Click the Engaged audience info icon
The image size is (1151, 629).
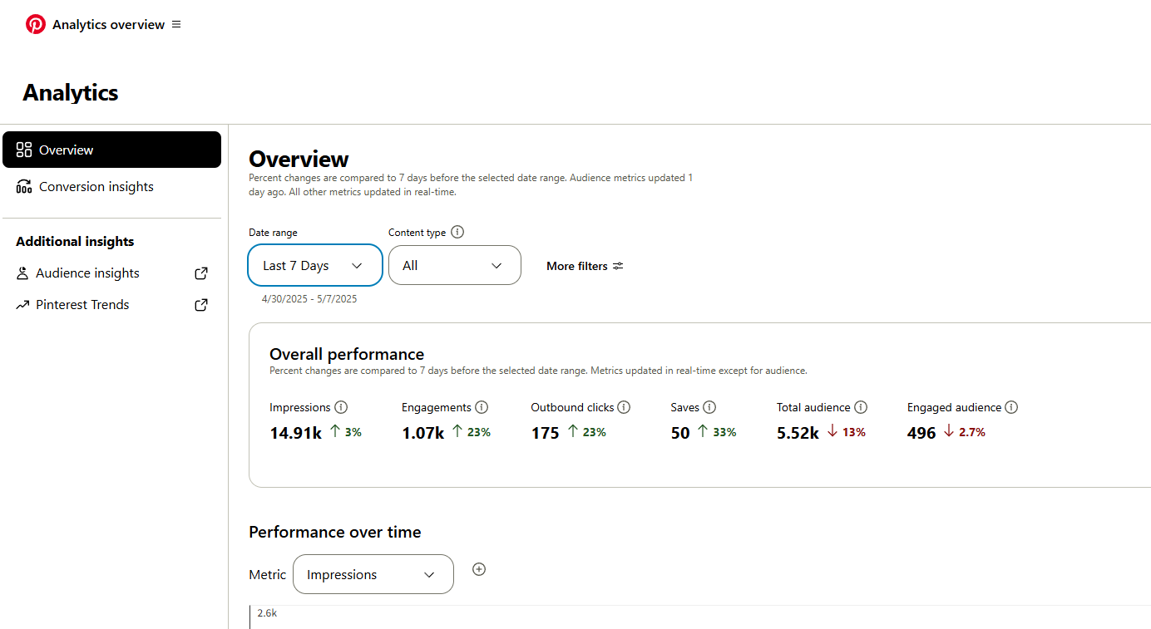click(1011, 407)
